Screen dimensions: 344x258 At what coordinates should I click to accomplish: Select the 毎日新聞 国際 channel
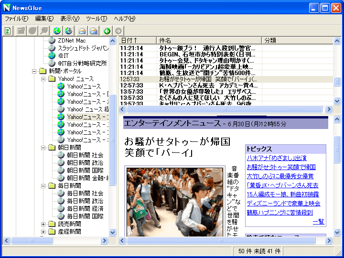pyautogui.click(x=85, y=216)
